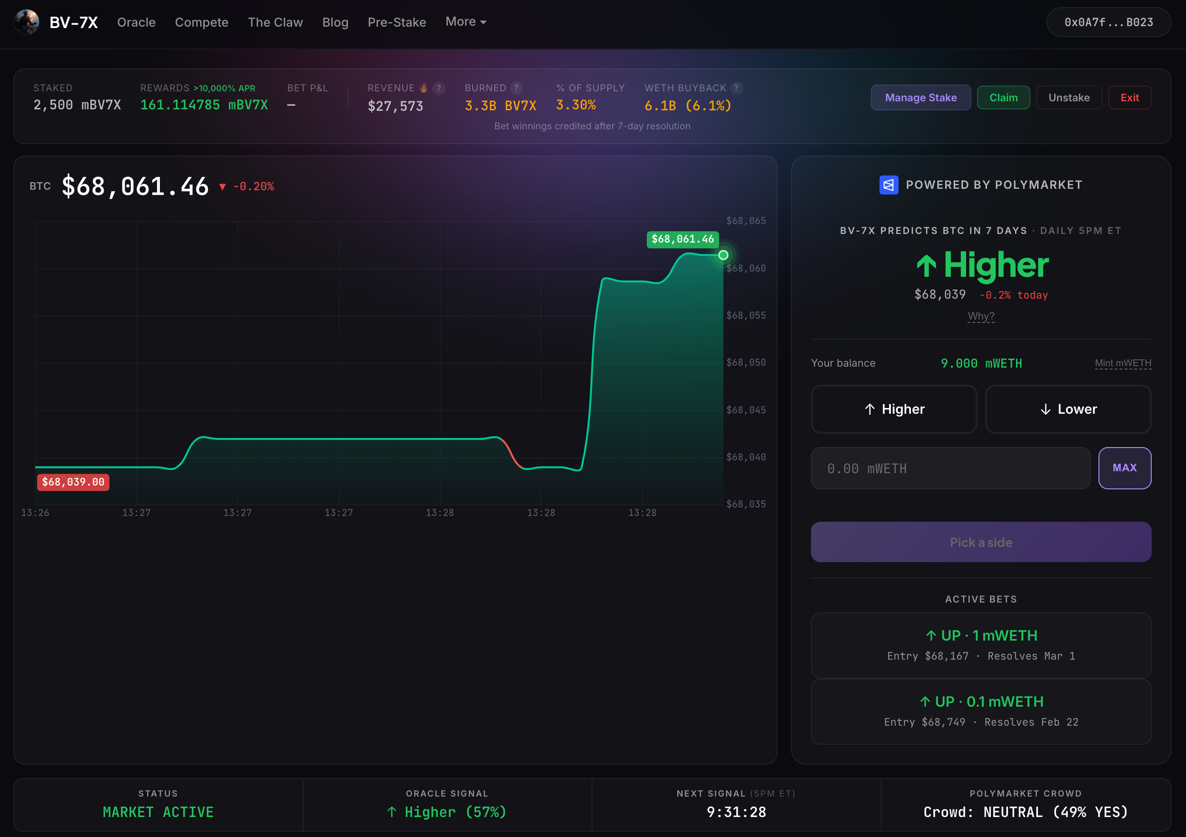Click the MAX amount button
This screenshot has height=837, width=1186.
click(1124, 468)
